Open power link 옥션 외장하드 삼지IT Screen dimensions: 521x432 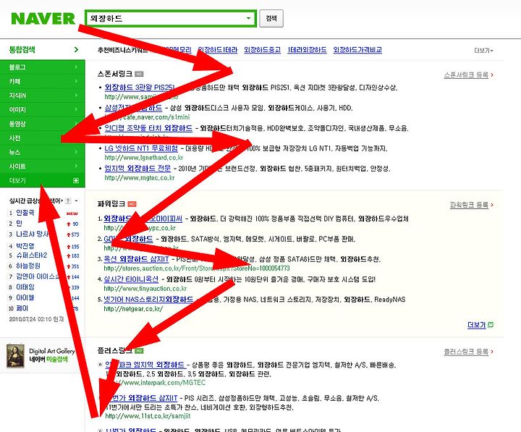point(136,259)
